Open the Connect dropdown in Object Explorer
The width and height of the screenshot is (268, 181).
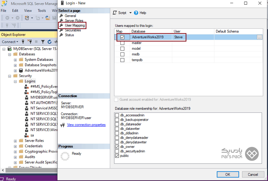tap(10, 42)
